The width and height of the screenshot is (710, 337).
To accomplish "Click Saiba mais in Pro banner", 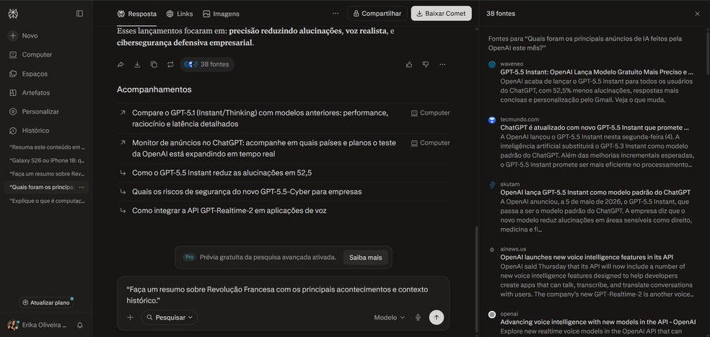I will (365, 258).
